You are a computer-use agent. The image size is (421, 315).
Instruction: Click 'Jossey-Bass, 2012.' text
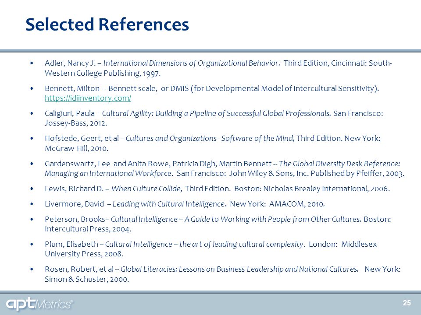[76, 123]
